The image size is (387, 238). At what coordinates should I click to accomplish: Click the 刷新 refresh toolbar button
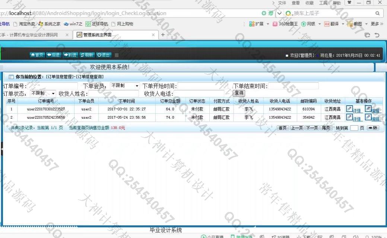[x=87, y=55]
